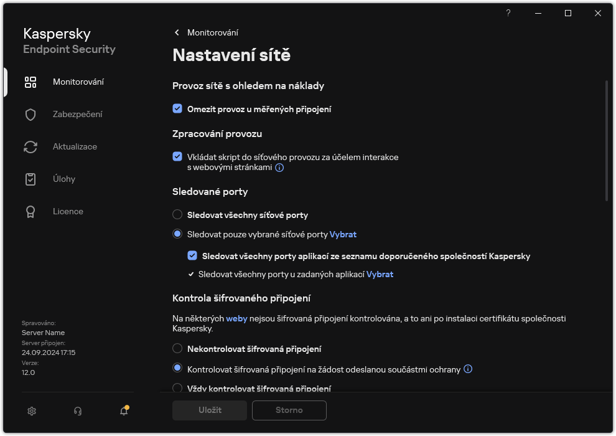Show info icon for script injection option

(x=280, y=168)
